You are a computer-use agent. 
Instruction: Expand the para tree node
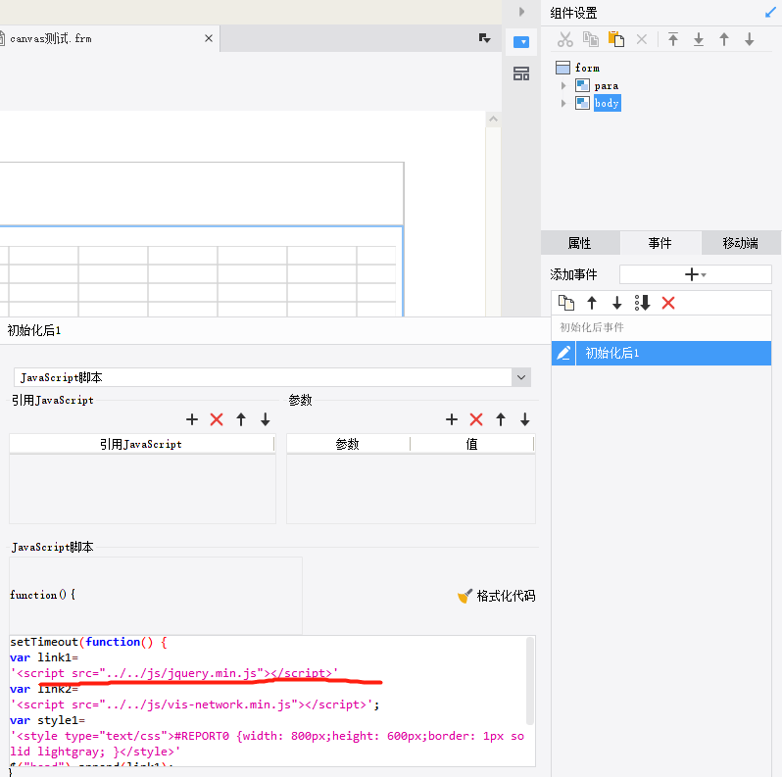[x=563, y=86]
